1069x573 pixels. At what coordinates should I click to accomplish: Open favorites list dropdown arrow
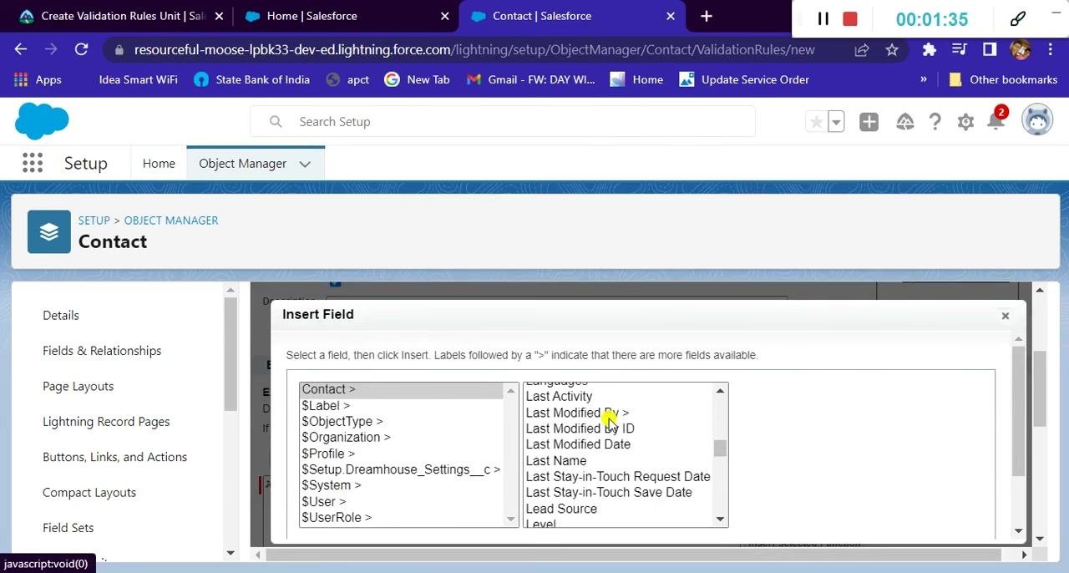click(836, 122)
